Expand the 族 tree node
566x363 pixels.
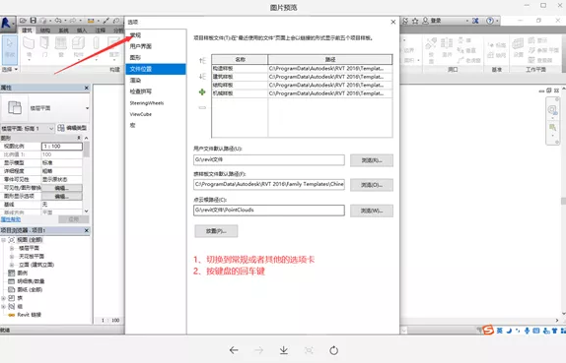3,298
